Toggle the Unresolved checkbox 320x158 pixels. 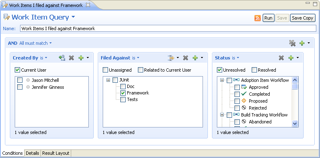219,70
